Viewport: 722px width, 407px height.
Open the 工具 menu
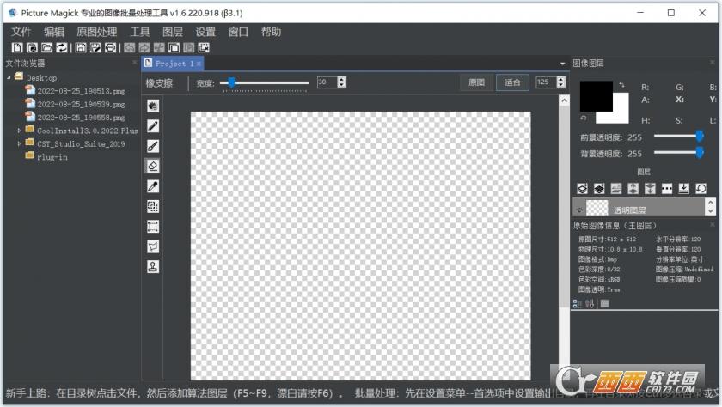point(140,32)
